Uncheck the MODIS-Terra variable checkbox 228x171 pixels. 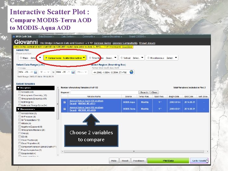pyautogui.click(x=65, y=109)
